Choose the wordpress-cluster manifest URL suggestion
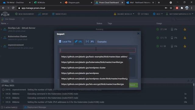195x110 pixels. point(94,79)
